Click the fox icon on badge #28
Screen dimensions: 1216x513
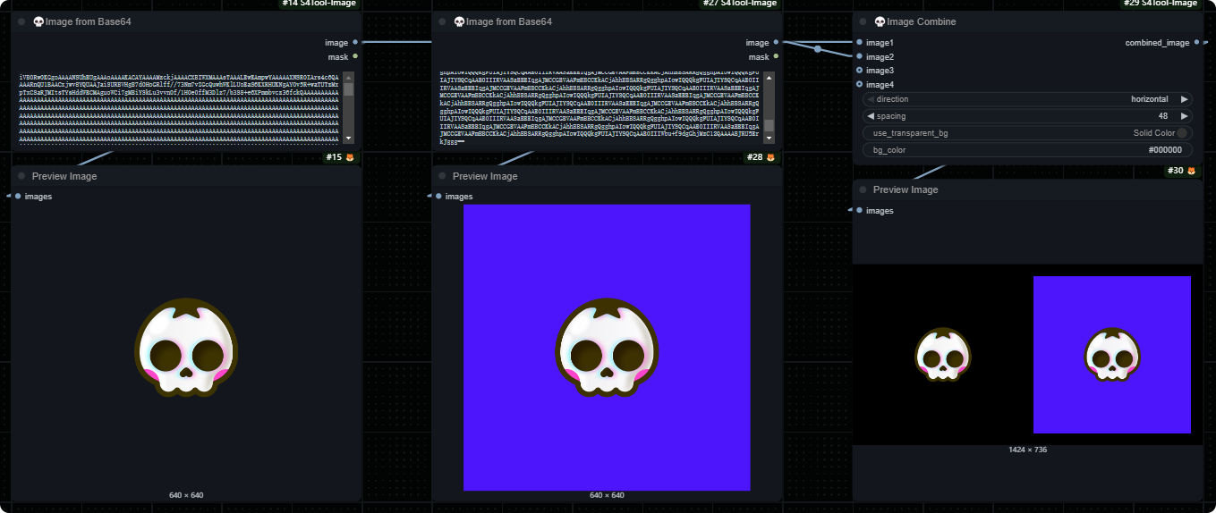(771, 158)
